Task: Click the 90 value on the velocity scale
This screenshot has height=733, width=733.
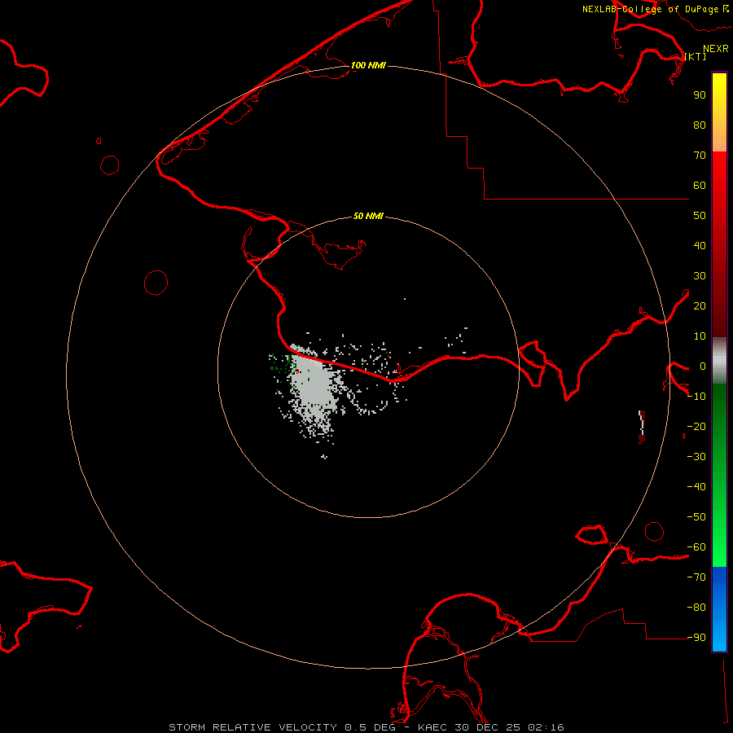Action: point(700,95)
